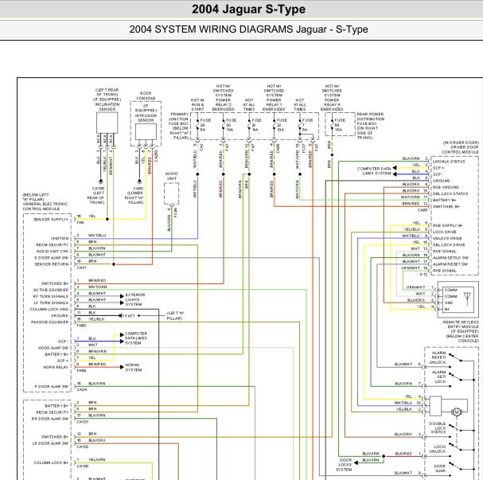Click the UNLOCK DRIVE pin label
This screenshot has width=483, height=480.
[447, 239]
